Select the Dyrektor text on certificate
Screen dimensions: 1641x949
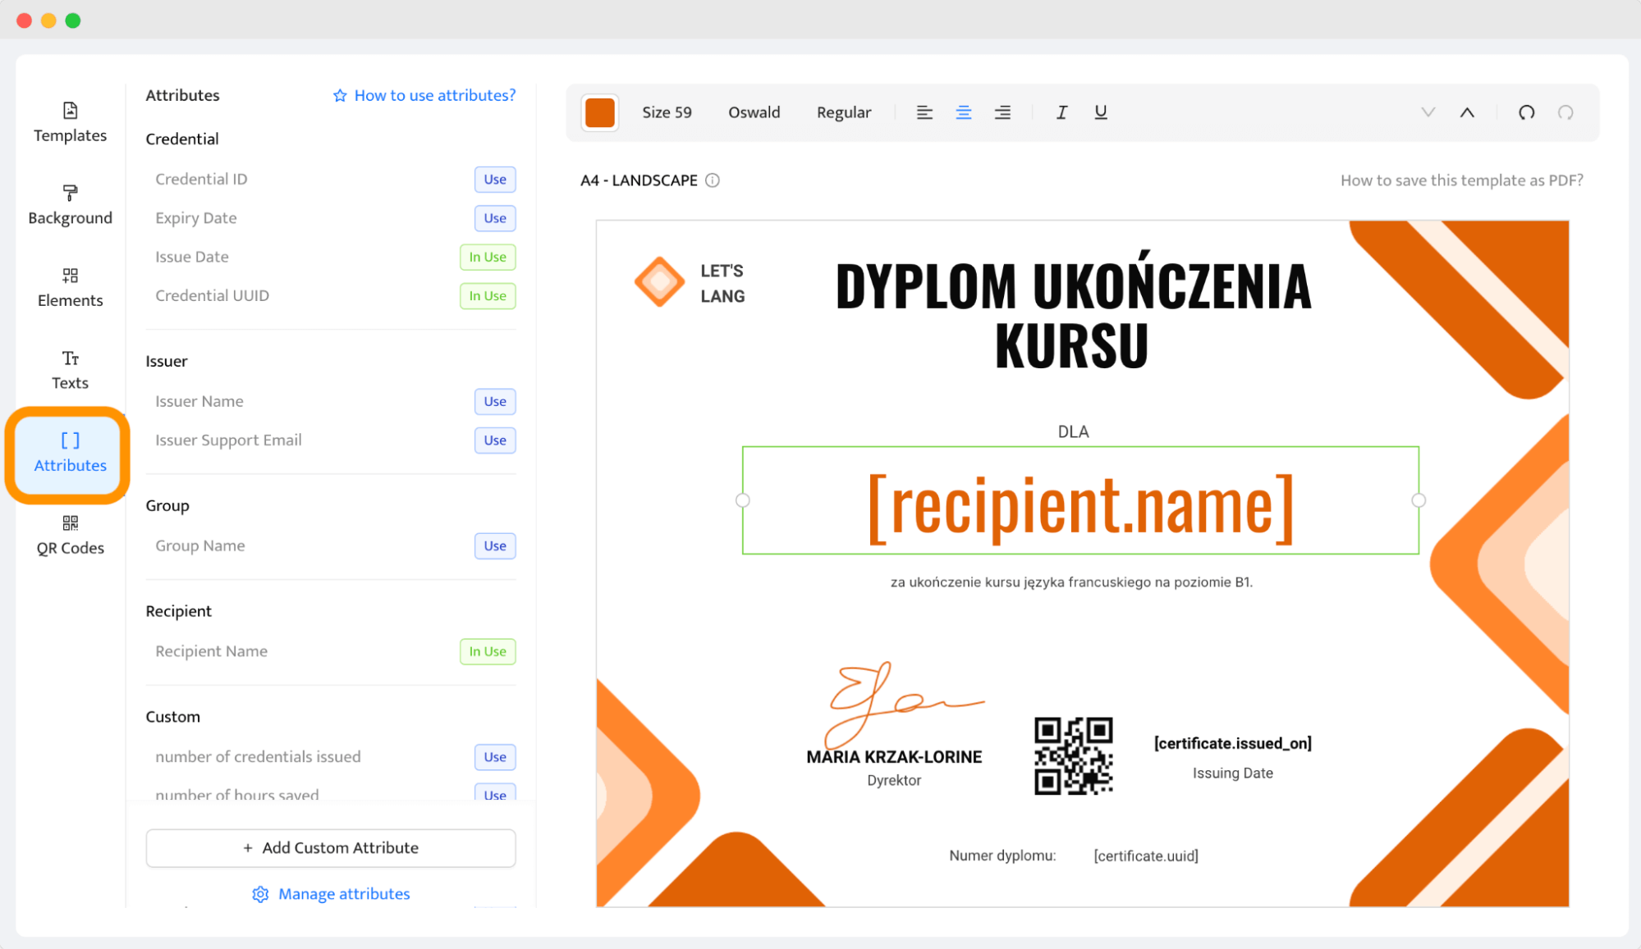[894, 780]
